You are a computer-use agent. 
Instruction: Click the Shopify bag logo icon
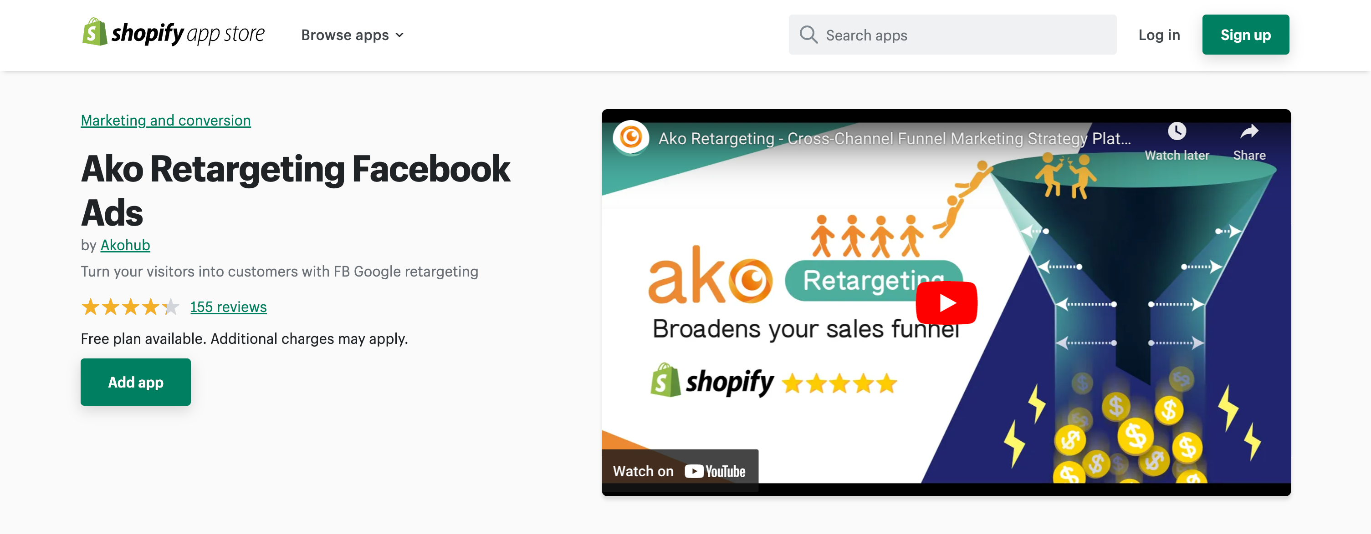(x=94, y=32)
